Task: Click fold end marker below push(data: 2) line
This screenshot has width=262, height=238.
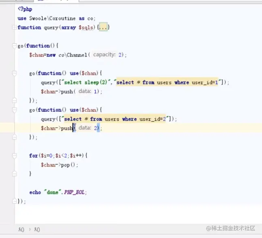Action: pos(14,137)
